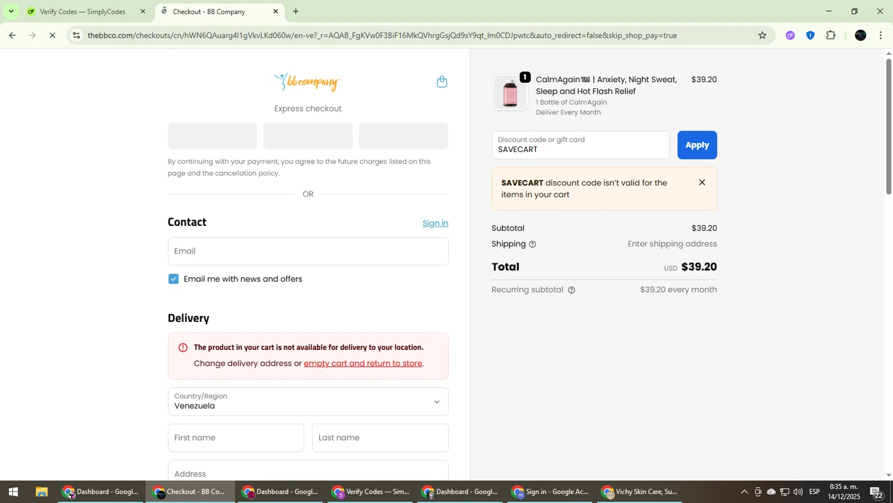Close the Verify Codes — SimplyCodes tab
Screen dimensions: 893x503
142,11
